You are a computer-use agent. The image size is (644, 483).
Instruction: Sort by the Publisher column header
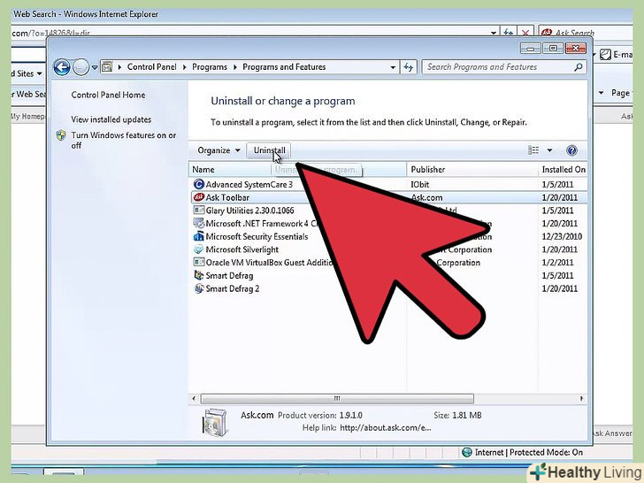point(472,169)
